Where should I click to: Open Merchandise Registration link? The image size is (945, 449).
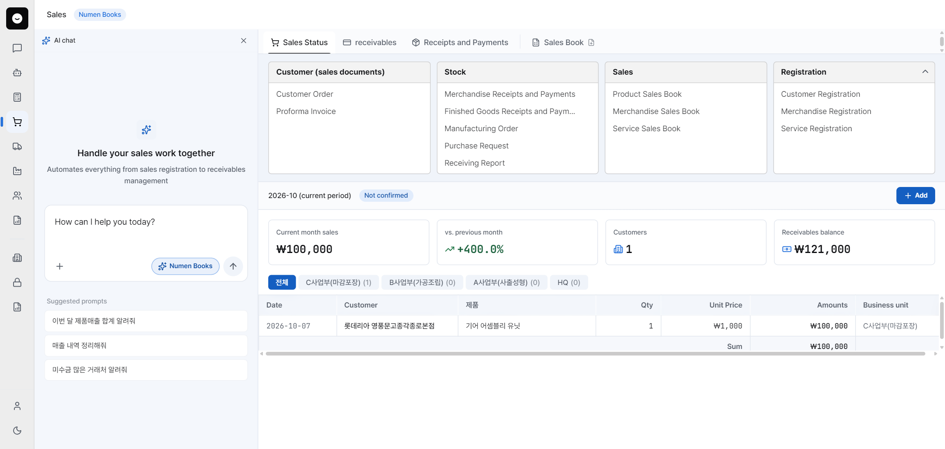(x=826, y=112)
